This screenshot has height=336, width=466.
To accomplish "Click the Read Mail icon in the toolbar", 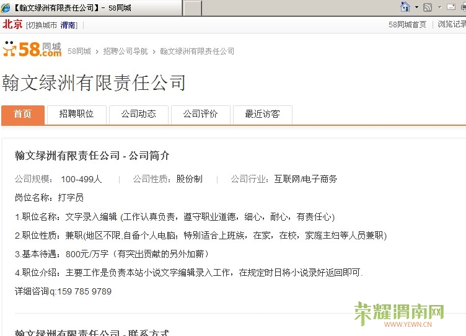I will [451, 7].
